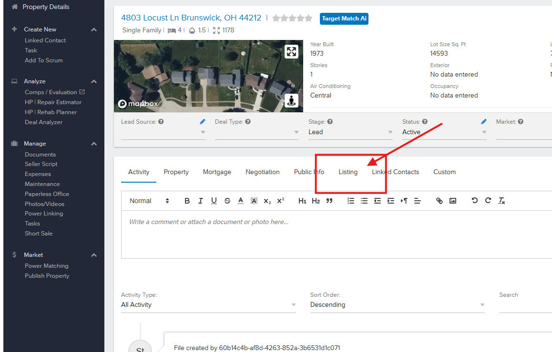Open the Activity Type dropdown

[x=208, y=305]
